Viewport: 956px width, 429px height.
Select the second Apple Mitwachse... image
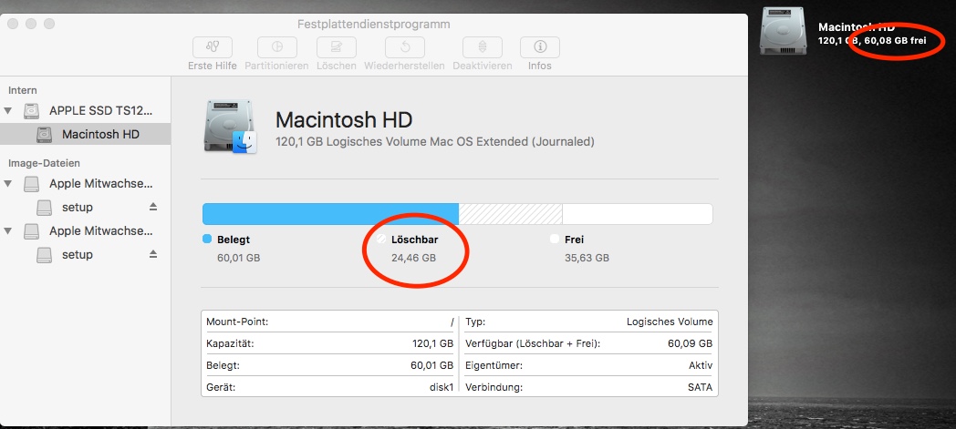[100, 230]
